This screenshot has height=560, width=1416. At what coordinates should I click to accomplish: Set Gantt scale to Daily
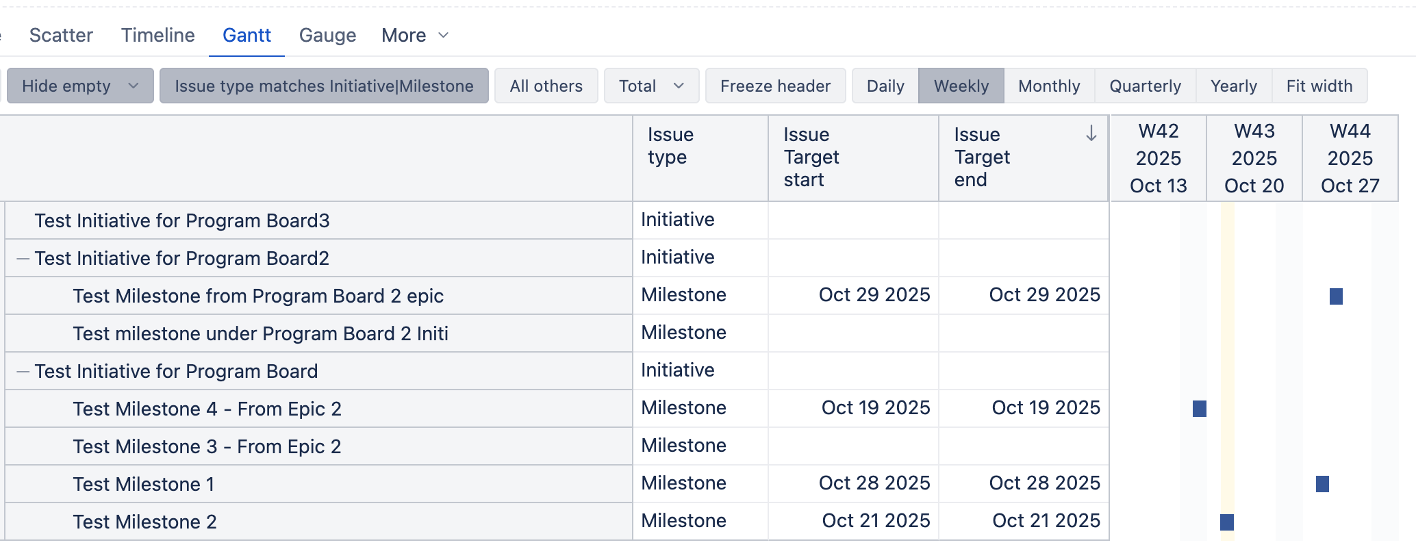pos(885,86)
